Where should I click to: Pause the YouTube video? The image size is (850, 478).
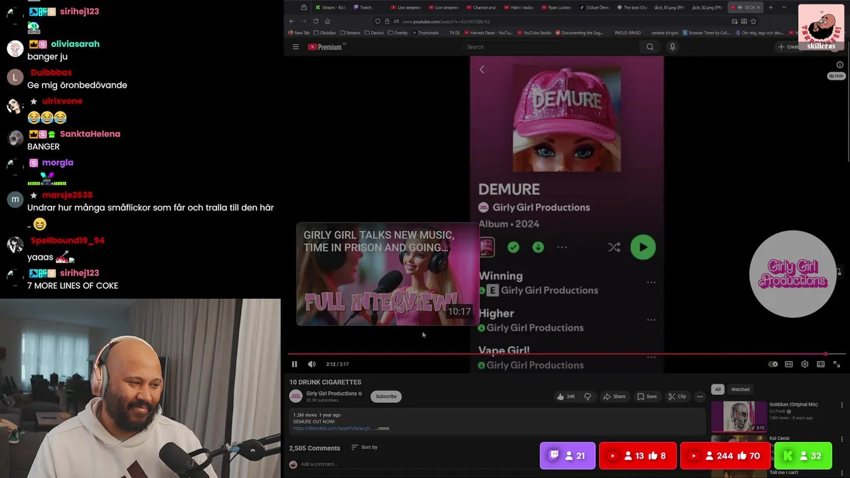coord(294,364)
